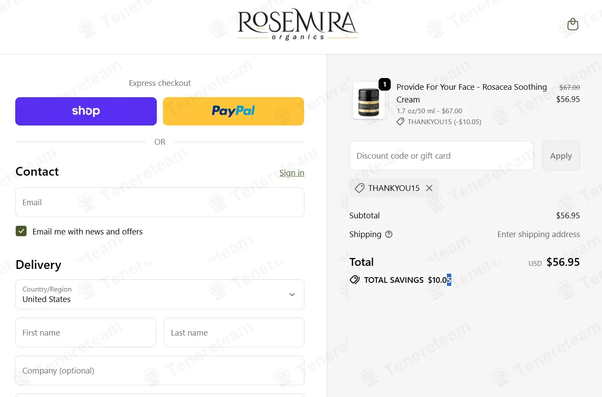
Task: Pay with PayPal express button
Action: [x=233, y=111]
